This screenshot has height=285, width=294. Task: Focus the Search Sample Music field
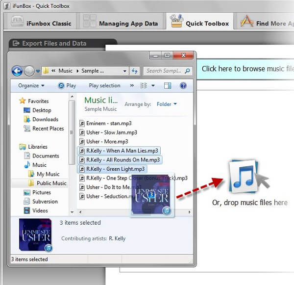pos(168,71)
